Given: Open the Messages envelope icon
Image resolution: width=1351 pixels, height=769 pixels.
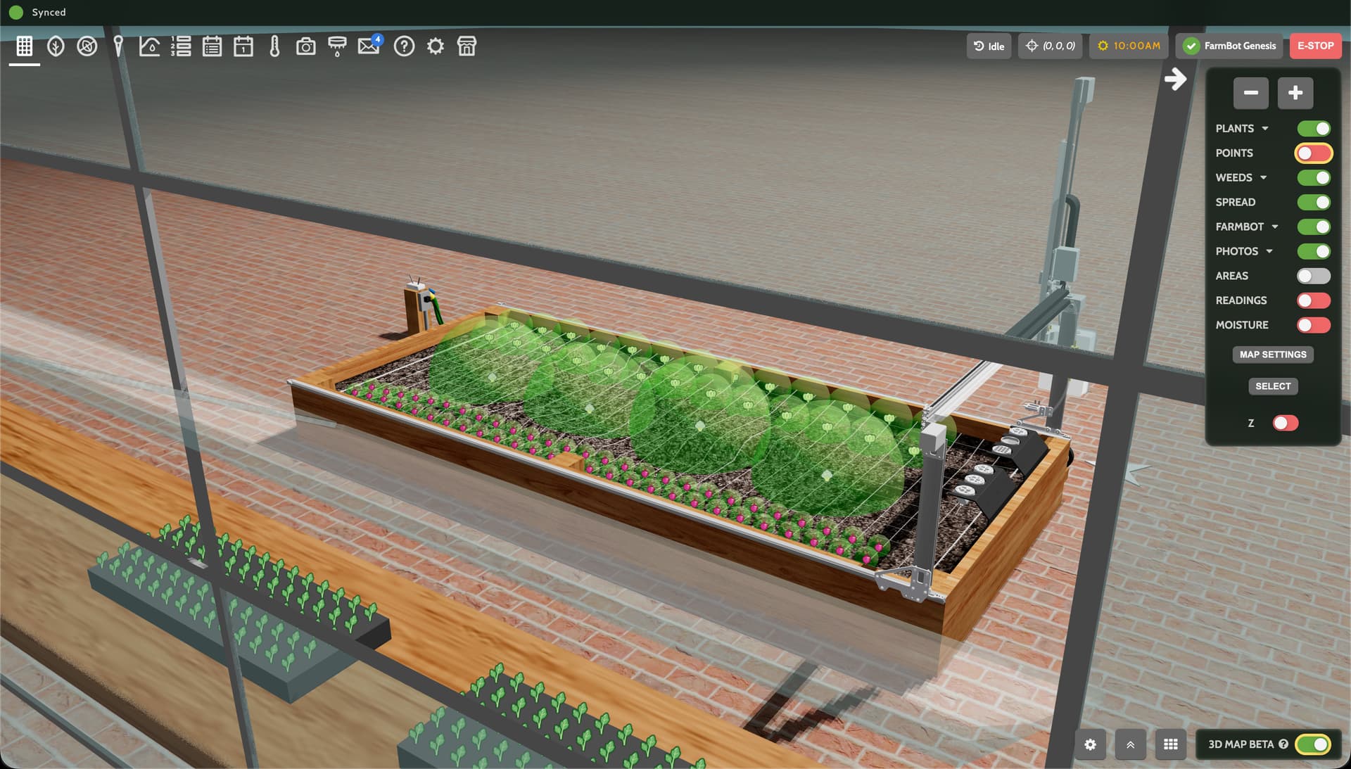Looking at the screenshot, I should coord(368,46).
